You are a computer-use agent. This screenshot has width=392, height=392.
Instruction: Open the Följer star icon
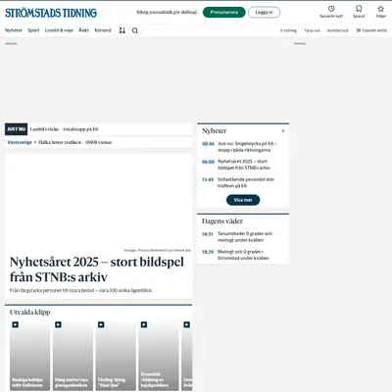(380, 9)
